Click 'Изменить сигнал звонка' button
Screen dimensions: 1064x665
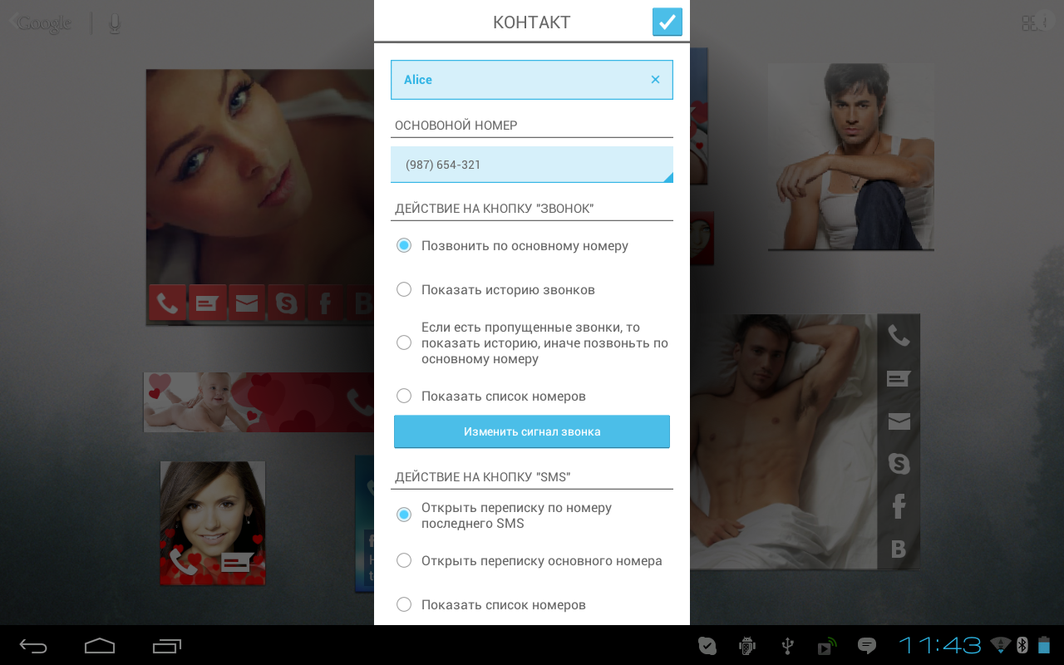[x=532, y=431]
